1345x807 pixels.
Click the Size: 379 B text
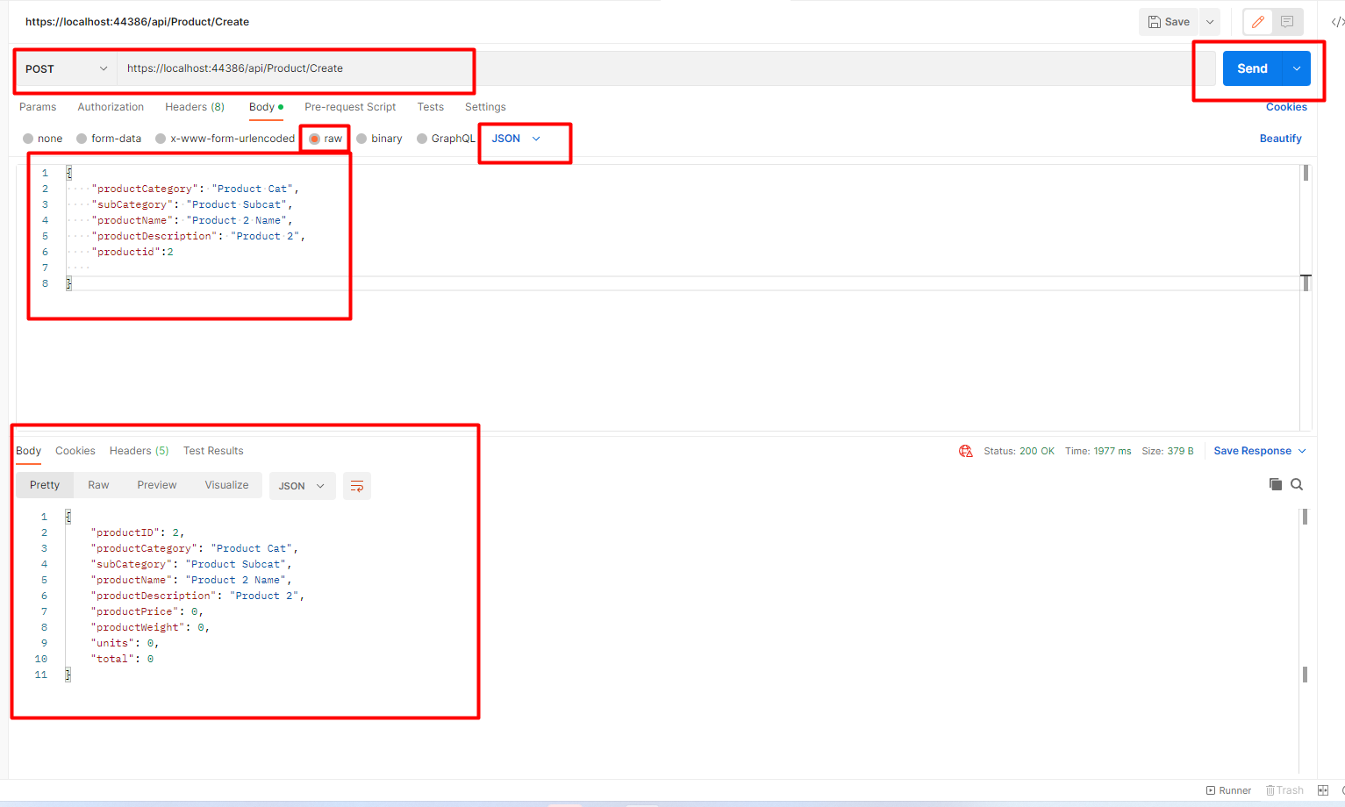tap(1168, 451)
